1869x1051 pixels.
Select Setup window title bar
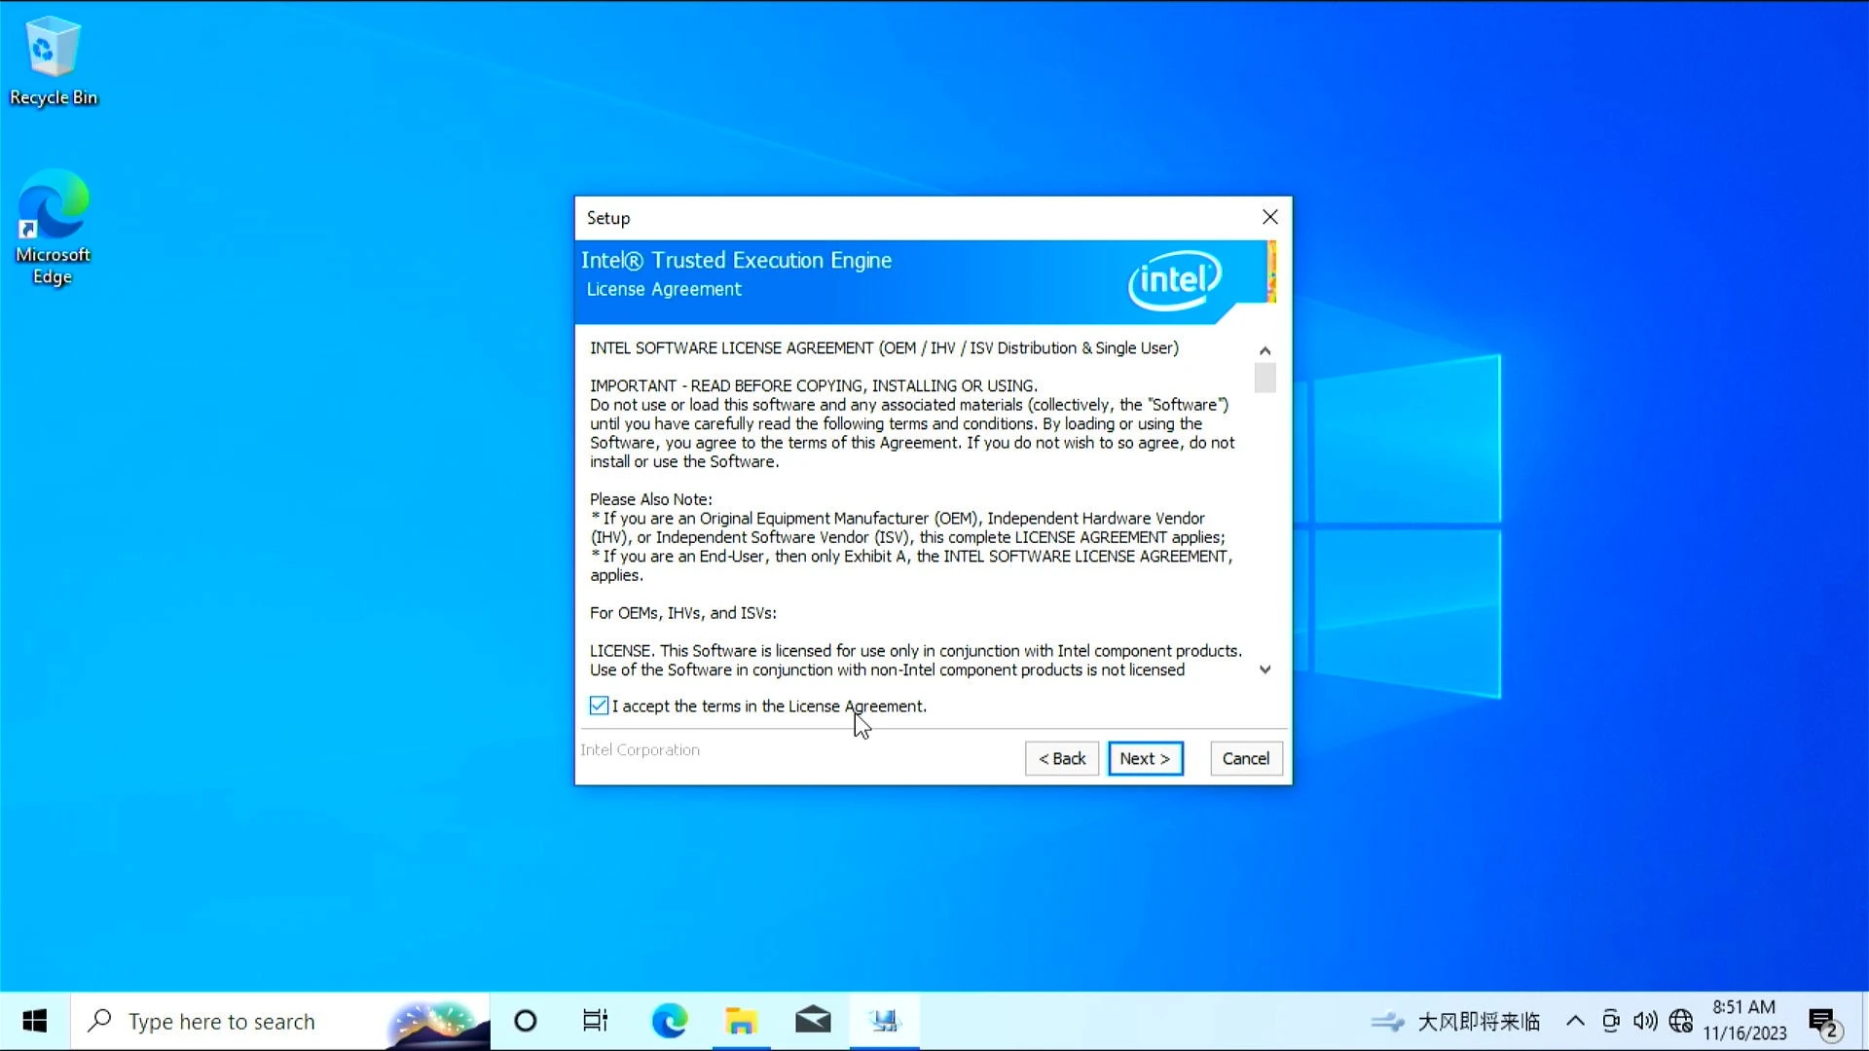pyautogui.click(x=934, y=217)
